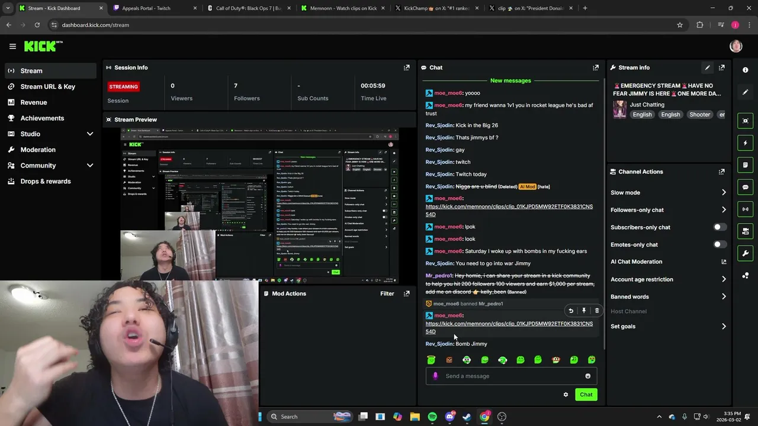This screenshot has height=426, width=758.
Task: Toggle the broadcast signal rail icon
Action: (x=746, y=209)
